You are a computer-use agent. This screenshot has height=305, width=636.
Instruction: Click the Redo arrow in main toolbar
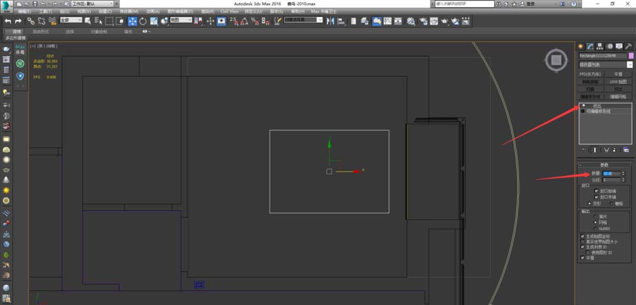[18, 21]
